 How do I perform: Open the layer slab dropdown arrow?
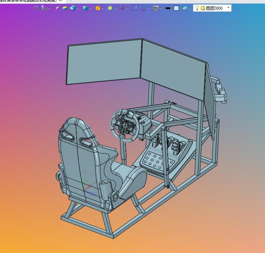click(x=190, y=8)
